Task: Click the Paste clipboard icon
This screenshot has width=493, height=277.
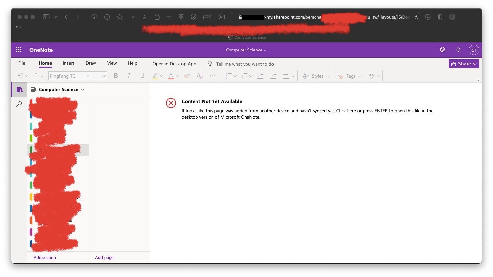Action: point(36,76)
